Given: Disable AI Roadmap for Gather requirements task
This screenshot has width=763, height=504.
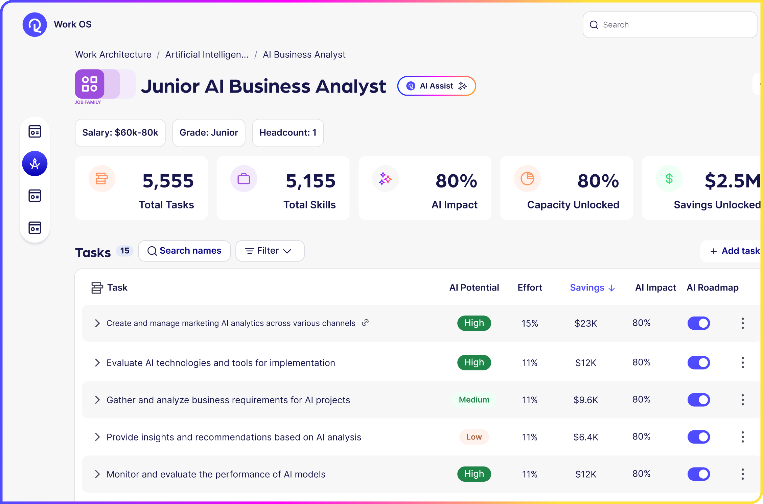Looking at the screenshot, I should coord(698,400).
